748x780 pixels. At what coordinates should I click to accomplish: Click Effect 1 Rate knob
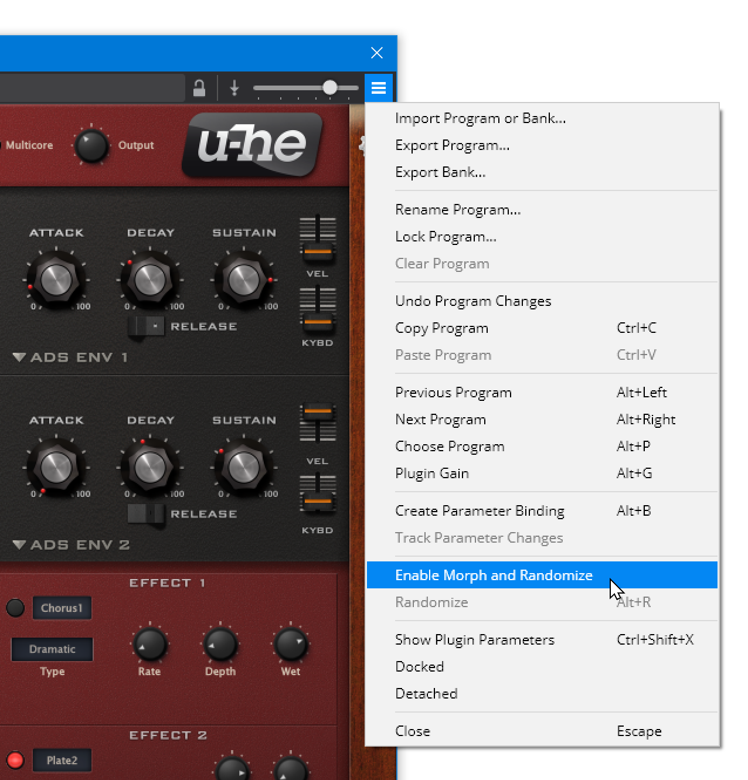click(149, 644)
